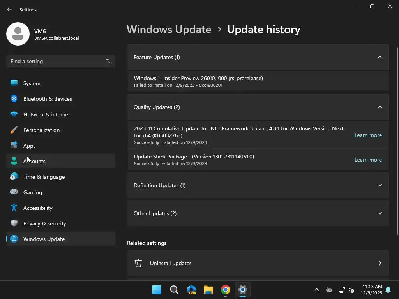Click the Personalization paintbrush icon
Screen dimensions: 399x299
click(x=14, y=130)
